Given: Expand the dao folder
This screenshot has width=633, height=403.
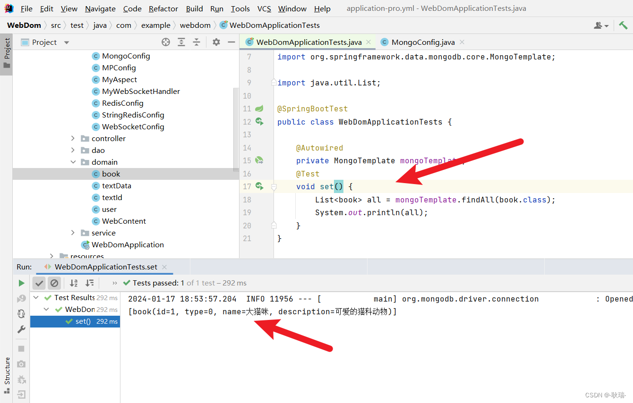Looking at the screenshot, I should pyautogui.click(x=73, y=150).
